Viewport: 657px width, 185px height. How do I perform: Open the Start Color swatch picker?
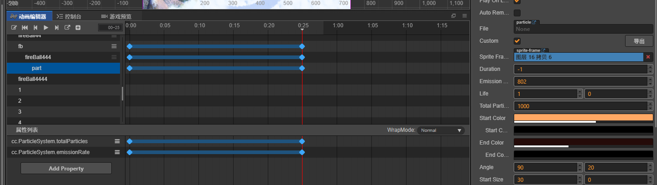[583, 118]
